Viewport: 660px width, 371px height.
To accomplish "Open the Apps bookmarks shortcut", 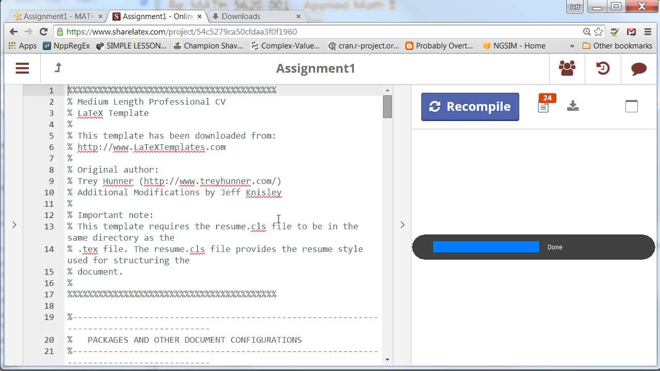I will tap(23, 45).
